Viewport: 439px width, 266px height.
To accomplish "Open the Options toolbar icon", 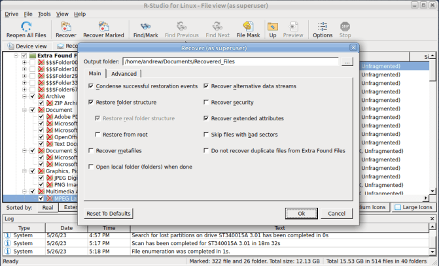I will pyautogui.click(x=323, y=27).
